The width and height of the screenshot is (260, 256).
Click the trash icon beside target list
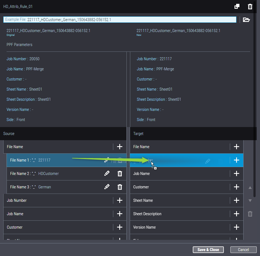point(250,214)
